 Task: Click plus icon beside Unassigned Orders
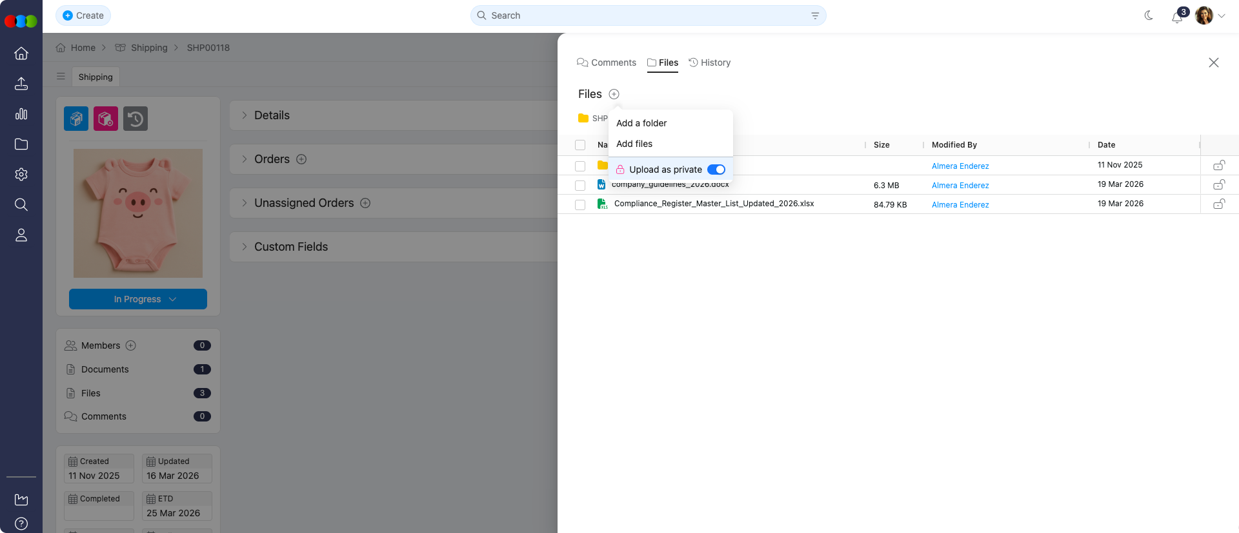click(365, 203)
